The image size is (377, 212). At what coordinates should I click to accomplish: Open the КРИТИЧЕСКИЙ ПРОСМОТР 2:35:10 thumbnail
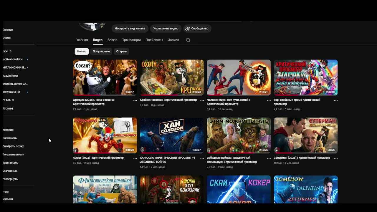coord(306,77)
